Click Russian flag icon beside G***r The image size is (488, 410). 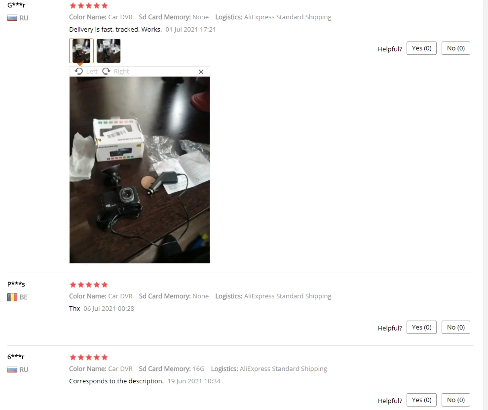(x=12, y=18)
